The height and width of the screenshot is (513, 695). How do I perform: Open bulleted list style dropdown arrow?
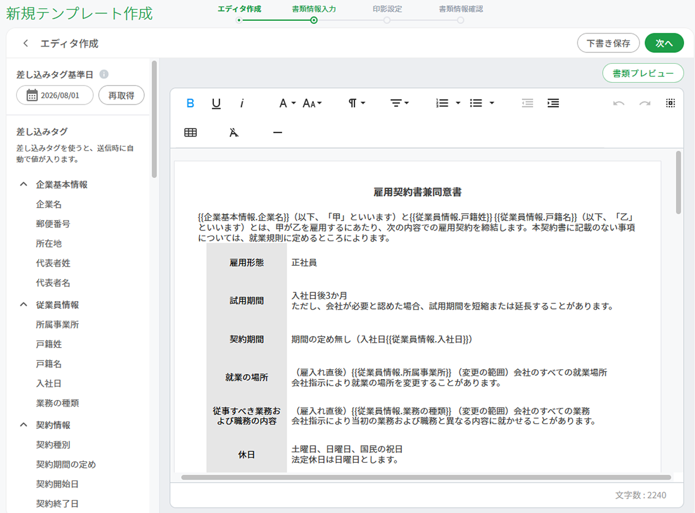492,103
